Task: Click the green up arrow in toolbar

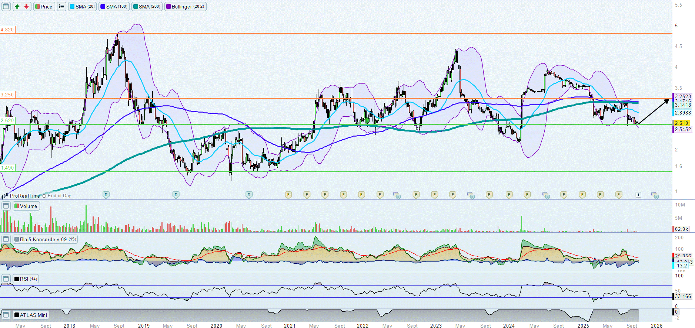Action: coord(17,7)
